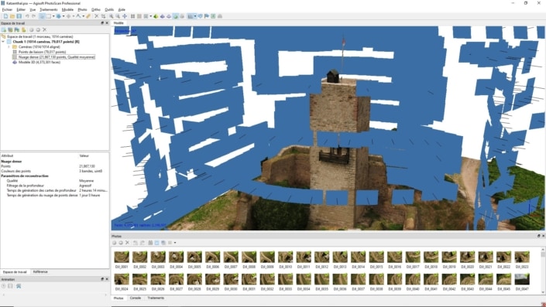Click the Undo arrow in toolbar
546x307 pixels.
point(27,16)
